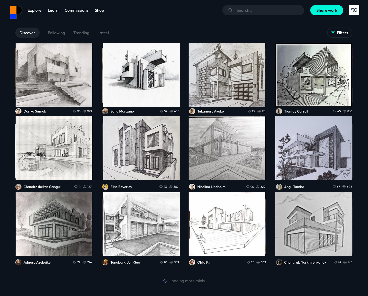This screenshot has width=368, height=296.
Task: Click the site logo in the header
Action: tap(16, 12)
